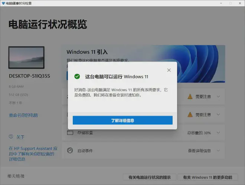Open the HP Support Assistant details link
Screen dimensions: 245x185
click(33, 154)
